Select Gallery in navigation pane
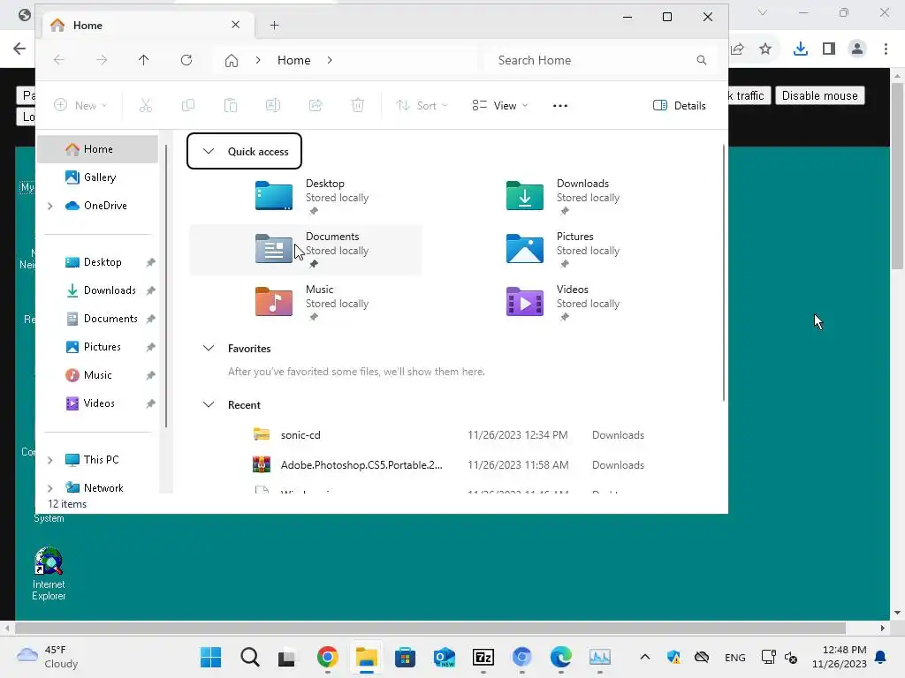 pyautogui.click(x=97, y=177)
